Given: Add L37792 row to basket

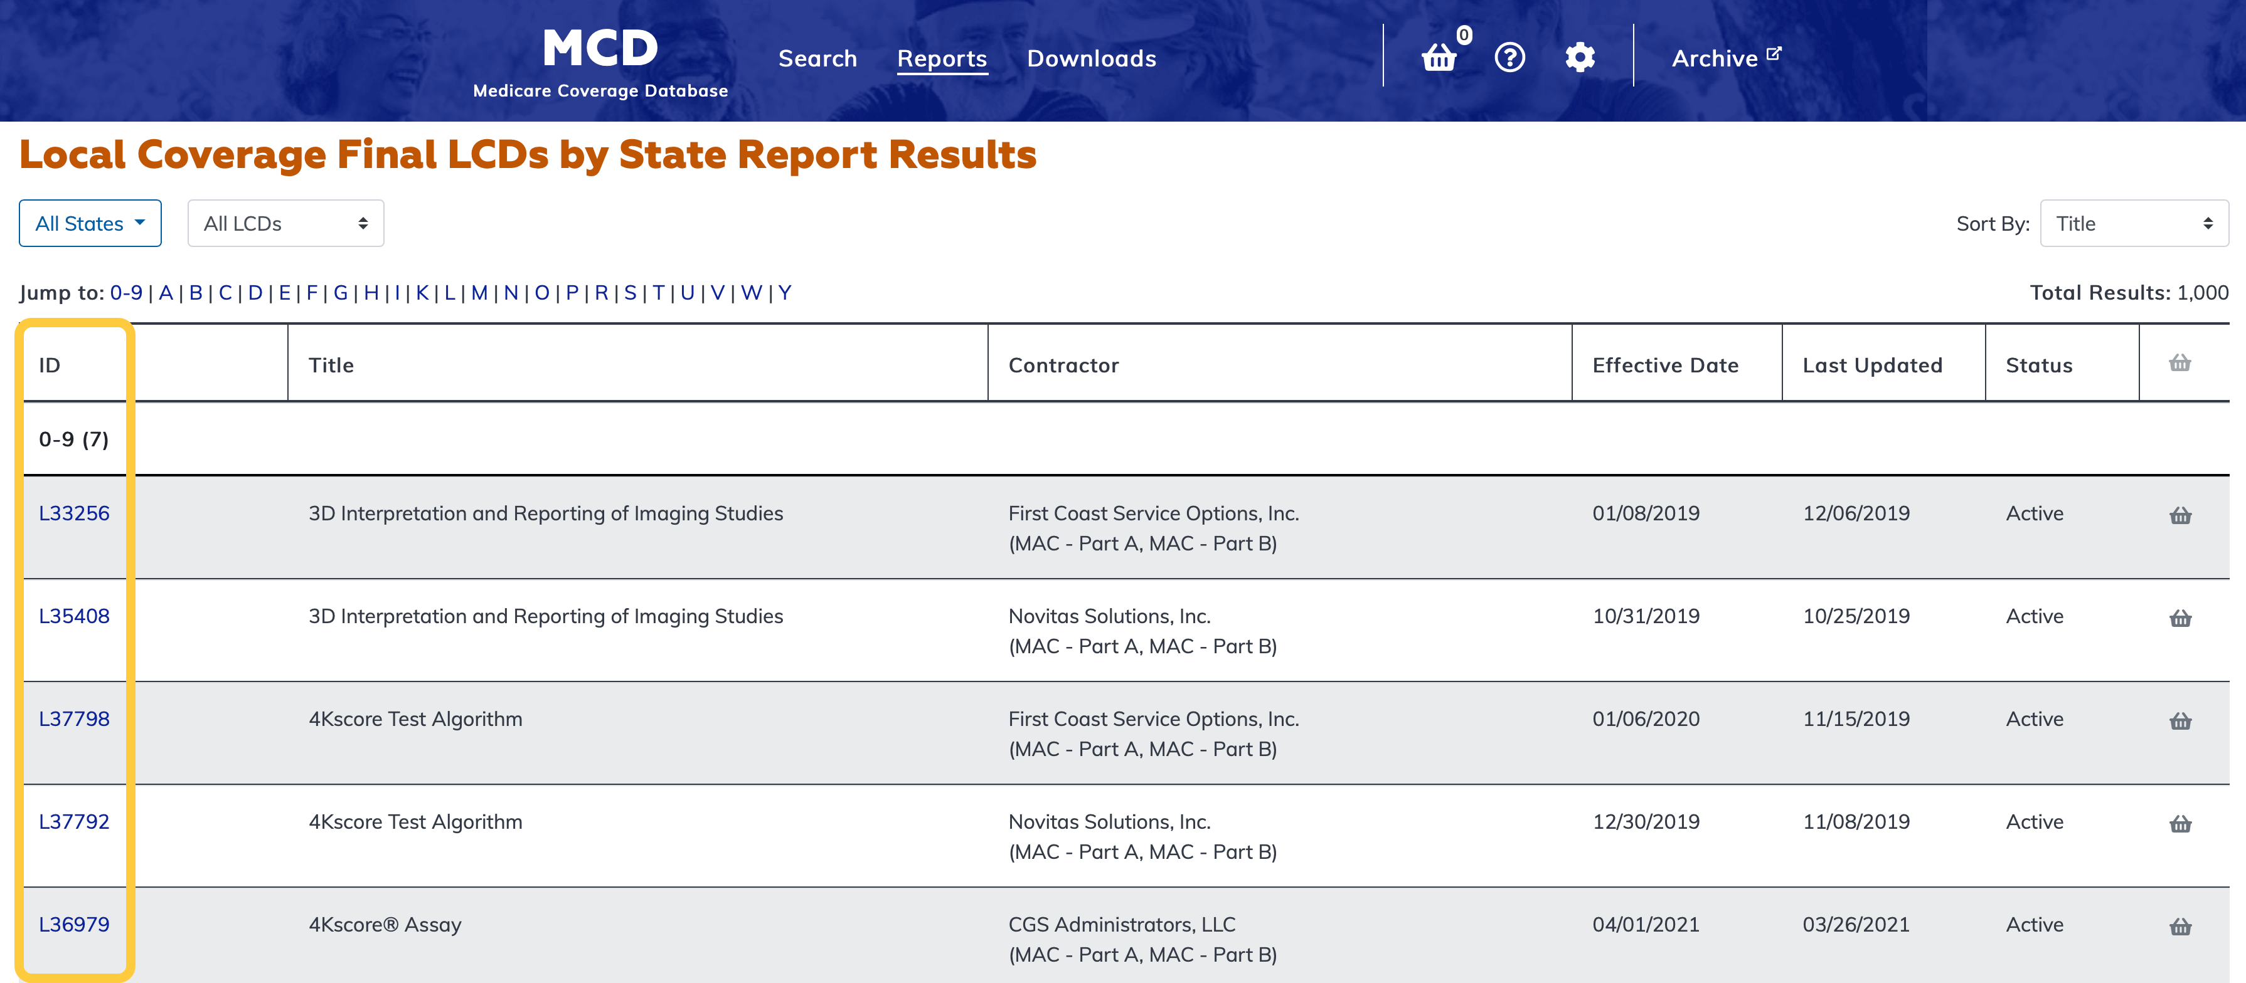Looking at the screenshot, I should click(x=2179, y=824).
